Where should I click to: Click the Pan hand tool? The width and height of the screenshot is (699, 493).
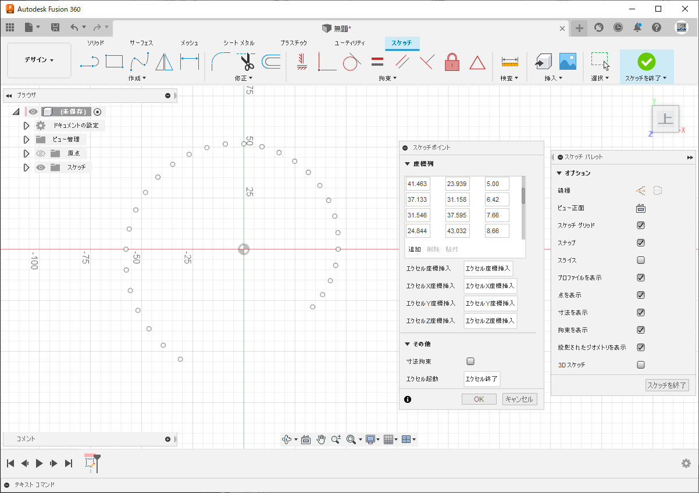point(321,440)
